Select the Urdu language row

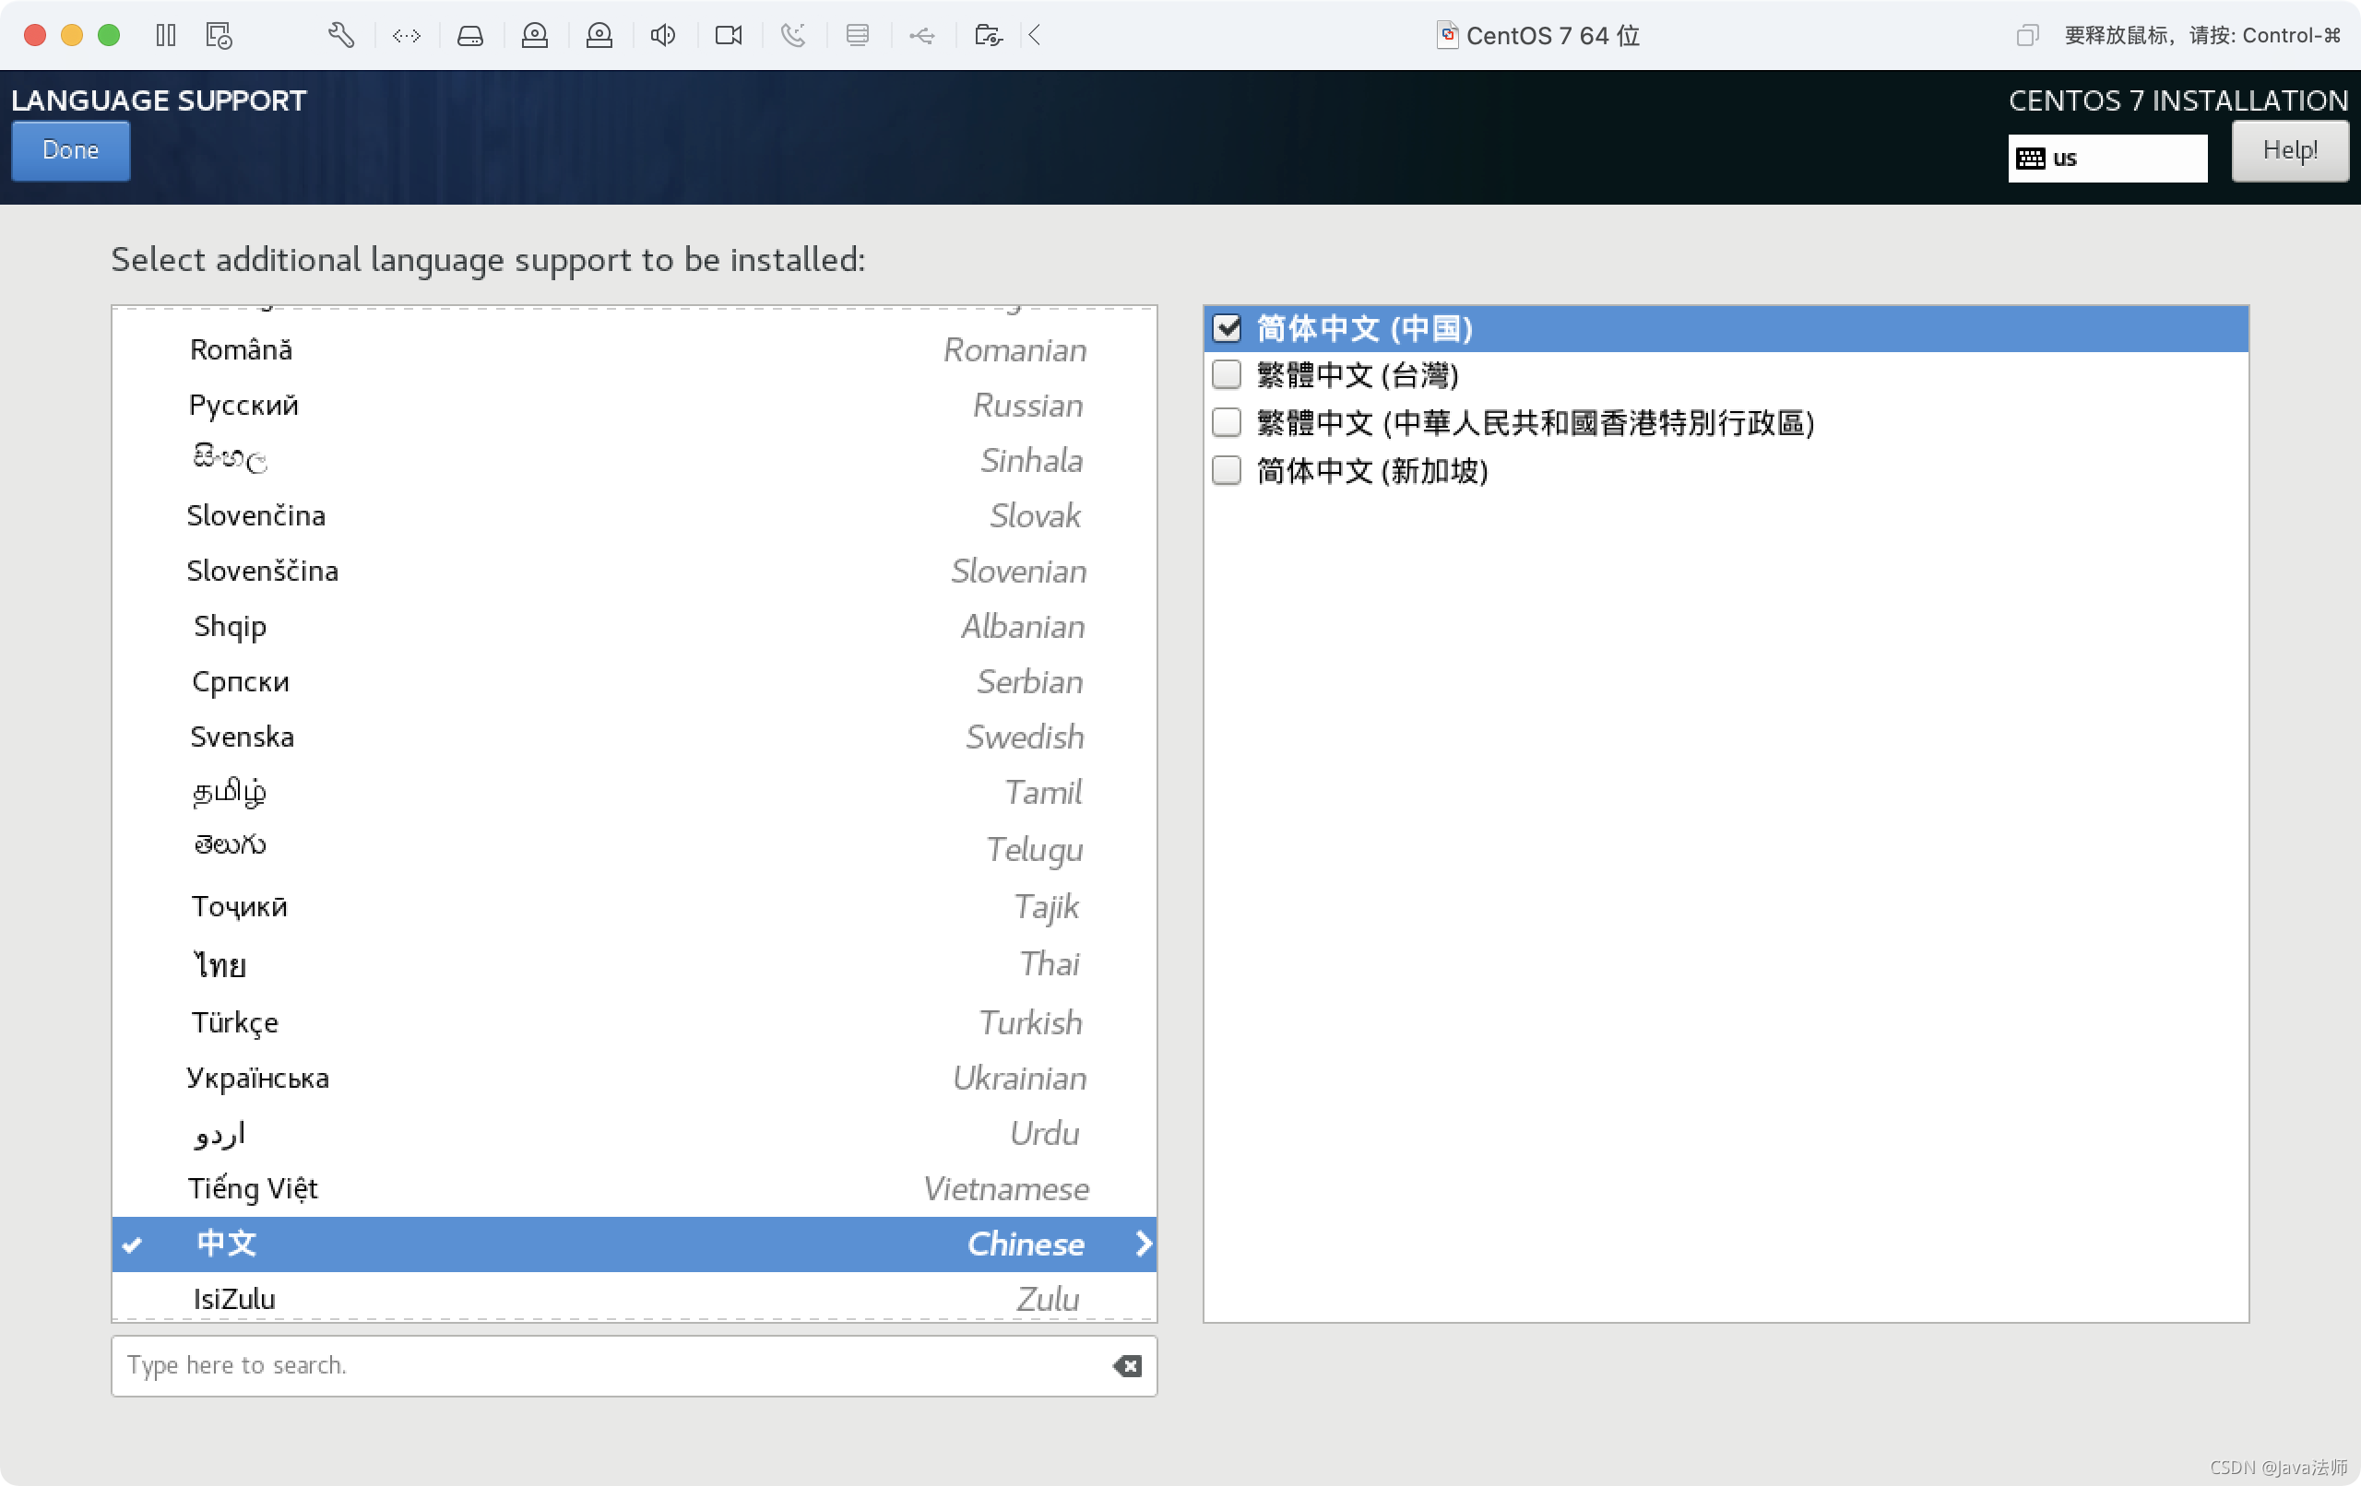(x=635, y=1133)
